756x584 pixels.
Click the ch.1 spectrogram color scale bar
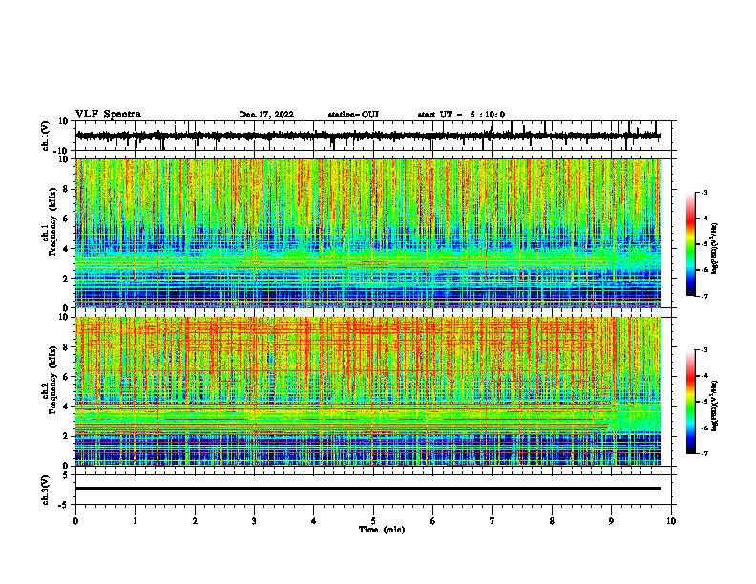coord(690,244)
